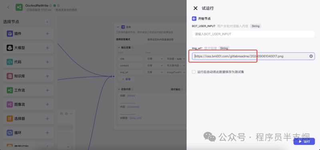Select the 工作流 node icon
The width and height of the screenshot is (320, 150).
click(10, 90)
